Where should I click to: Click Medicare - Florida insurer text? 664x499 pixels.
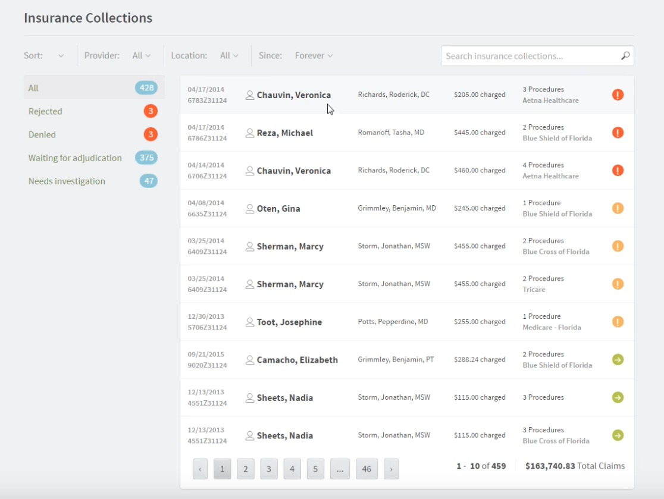coord(552,327)
